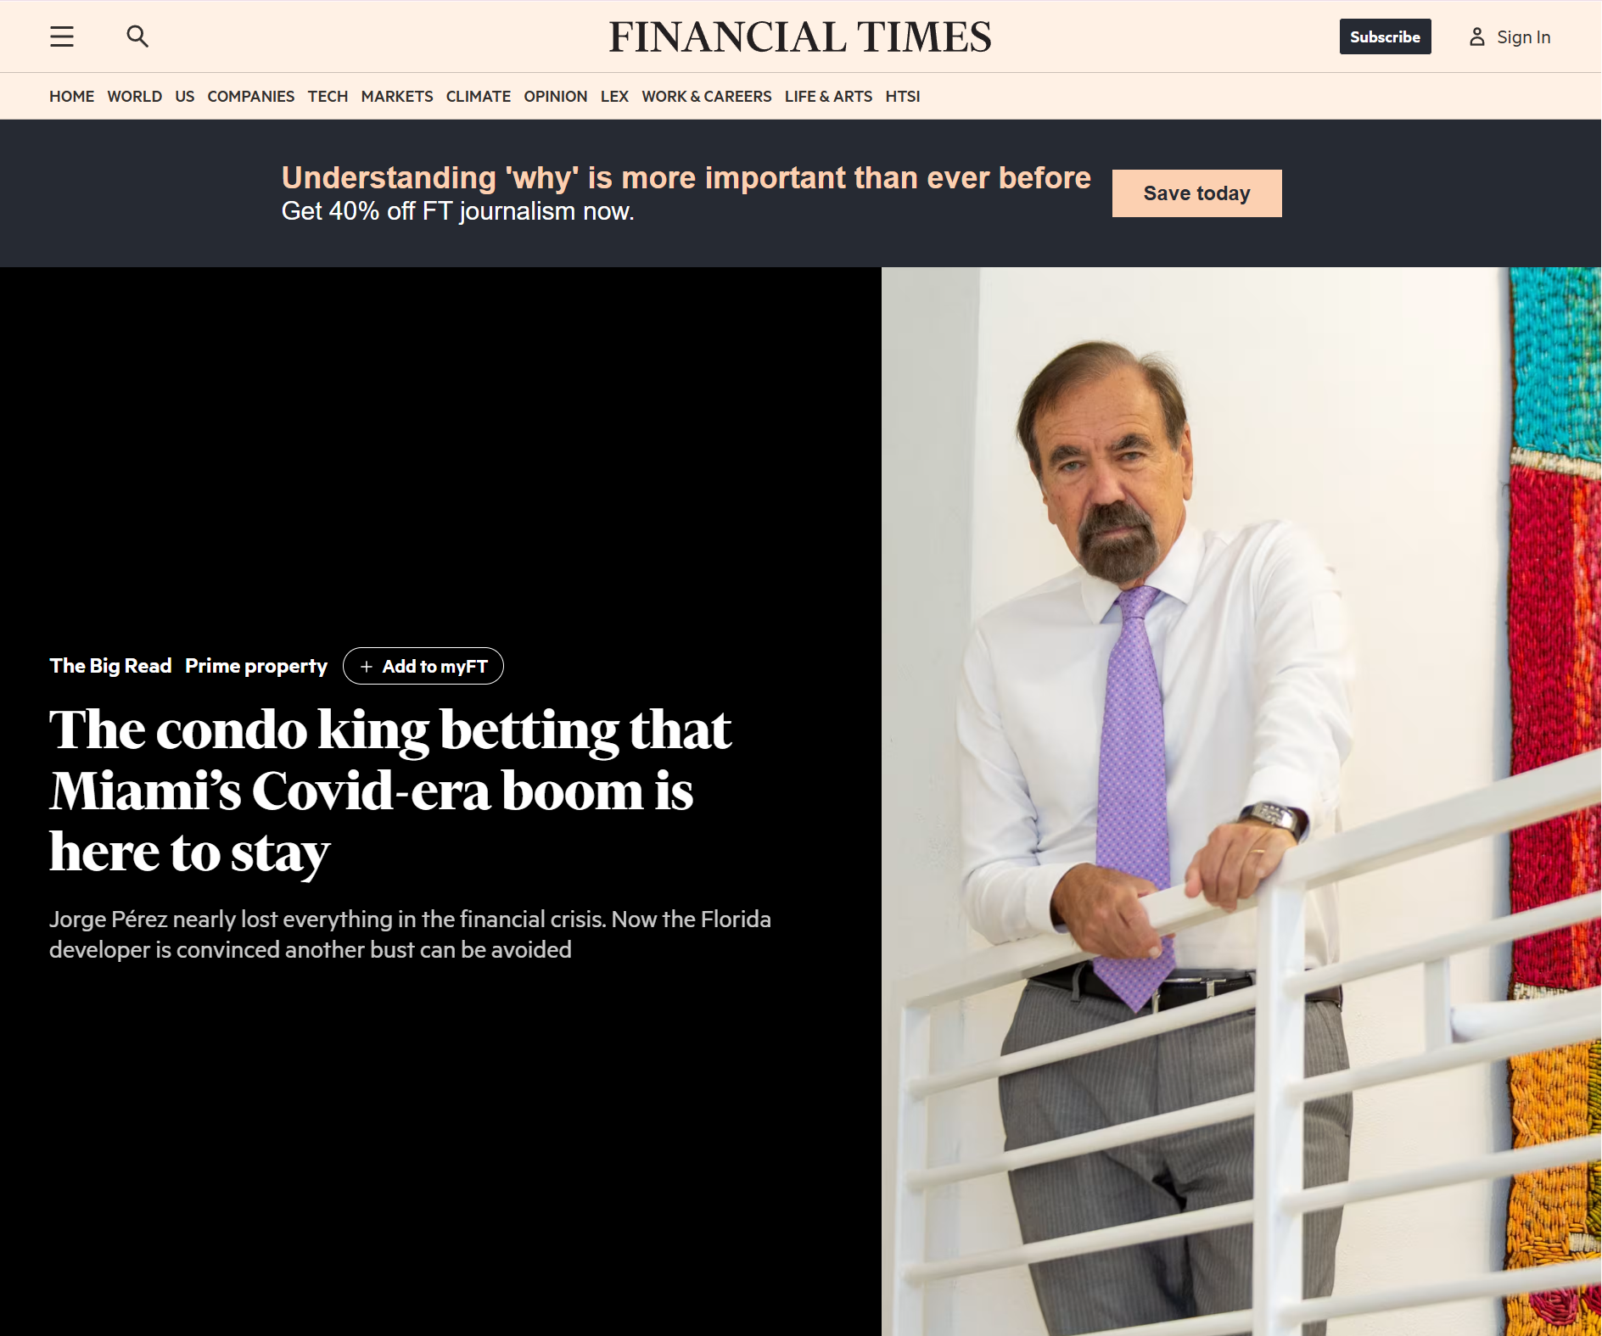The image size is (1602, 1336).
Task: Click The Big Read link
Action: point(110,667)
